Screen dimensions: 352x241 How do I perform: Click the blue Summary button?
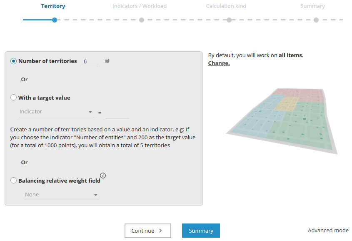click(x=201, y=231)
